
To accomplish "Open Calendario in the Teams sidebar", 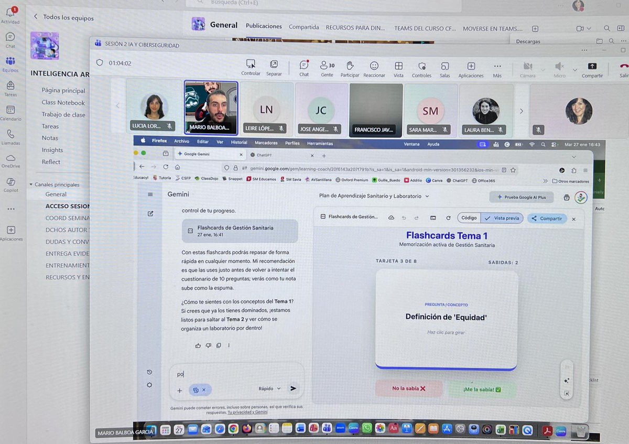I will point(10,113).
